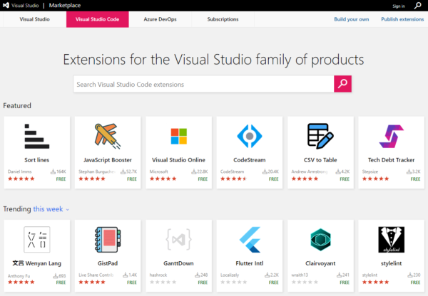Click the Sort lines star rating

(21, 179)
